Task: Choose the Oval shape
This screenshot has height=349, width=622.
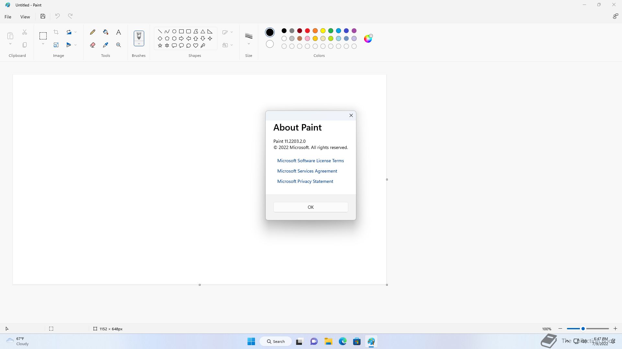Action: click(174, 31)
